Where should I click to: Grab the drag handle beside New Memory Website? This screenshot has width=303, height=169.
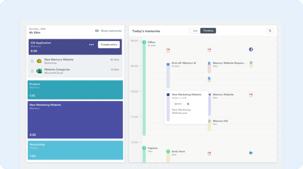coord(32,61)
